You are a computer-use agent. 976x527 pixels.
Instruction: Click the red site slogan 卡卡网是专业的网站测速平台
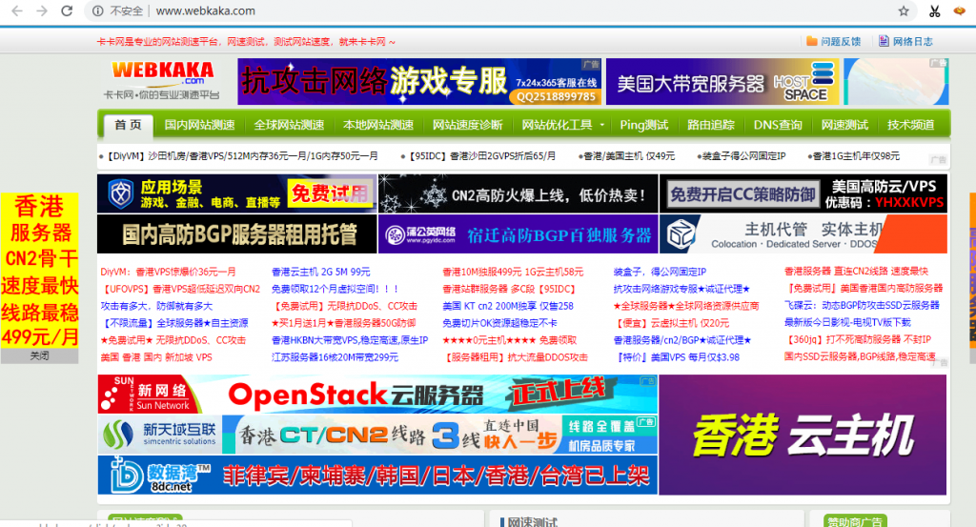click(x=245, y=42)
